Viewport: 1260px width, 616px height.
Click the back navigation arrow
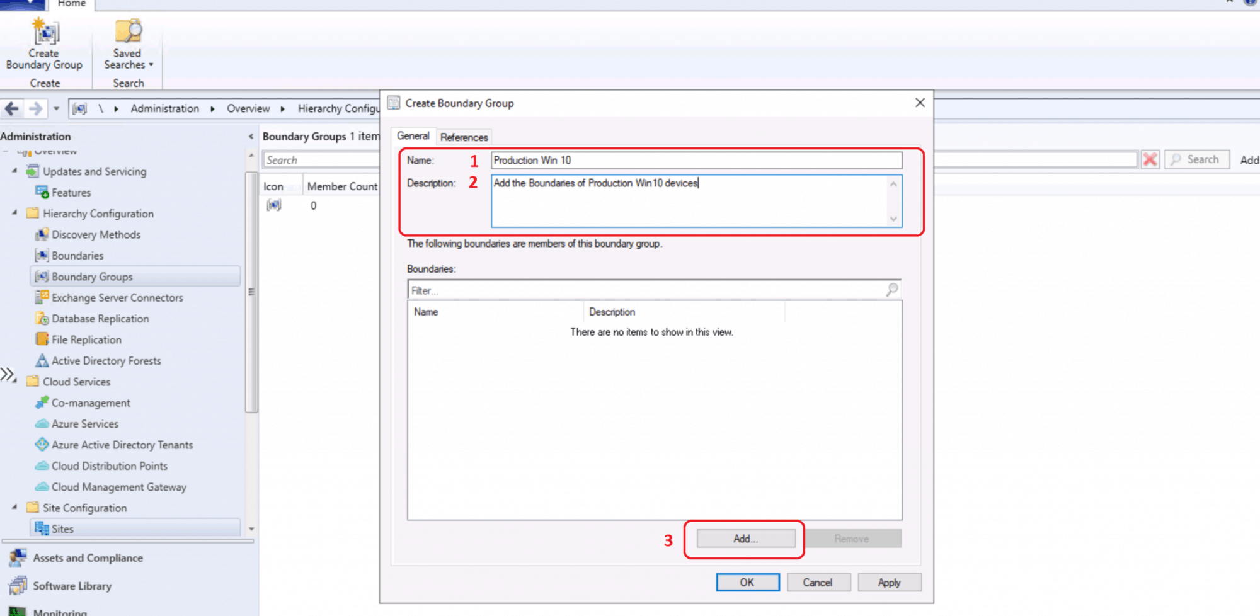tap(11, 108)
